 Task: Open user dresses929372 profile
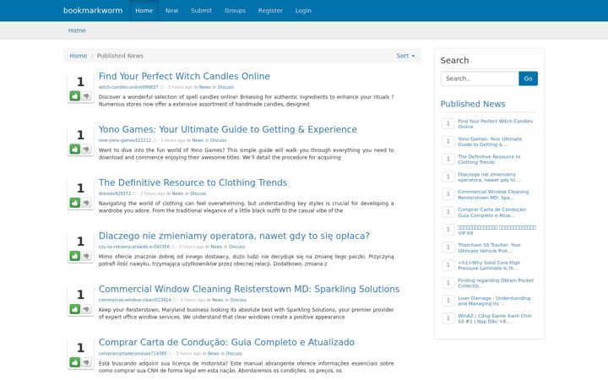click(x=115, y=193)
